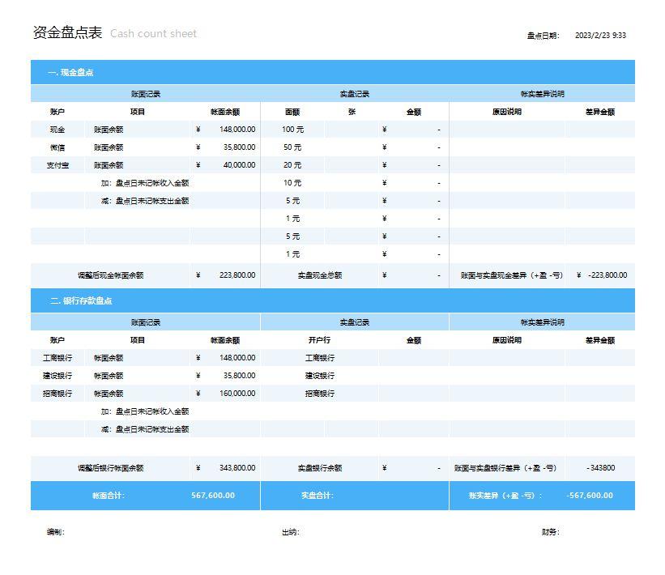Viewport: 665px width, 575px height.
Task: Select the 微信 account cell
Action: coord(58,147)
